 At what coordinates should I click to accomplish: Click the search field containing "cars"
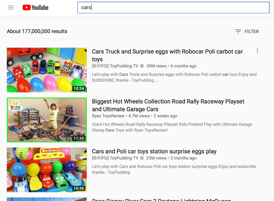[x=173, y=7]
